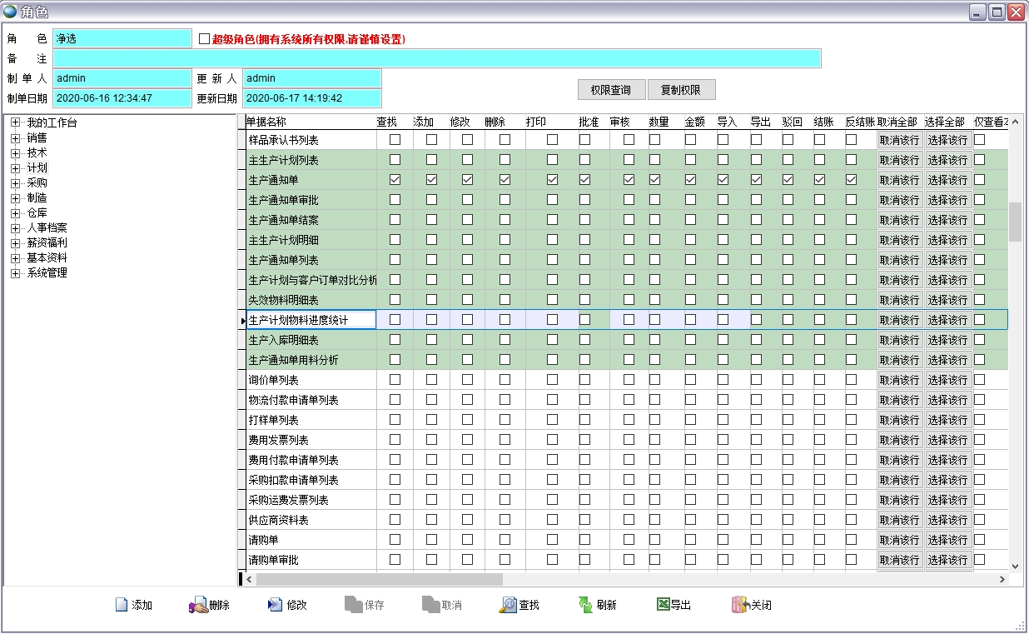Expand the 仓库 tree node

[x=15, y=213]
